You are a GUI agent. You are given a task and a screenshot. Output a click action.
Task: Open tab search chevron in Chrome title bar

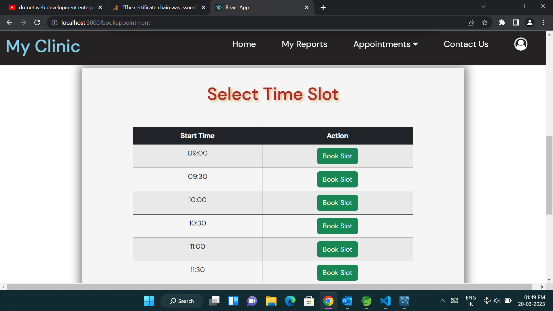tap(484, 6)
